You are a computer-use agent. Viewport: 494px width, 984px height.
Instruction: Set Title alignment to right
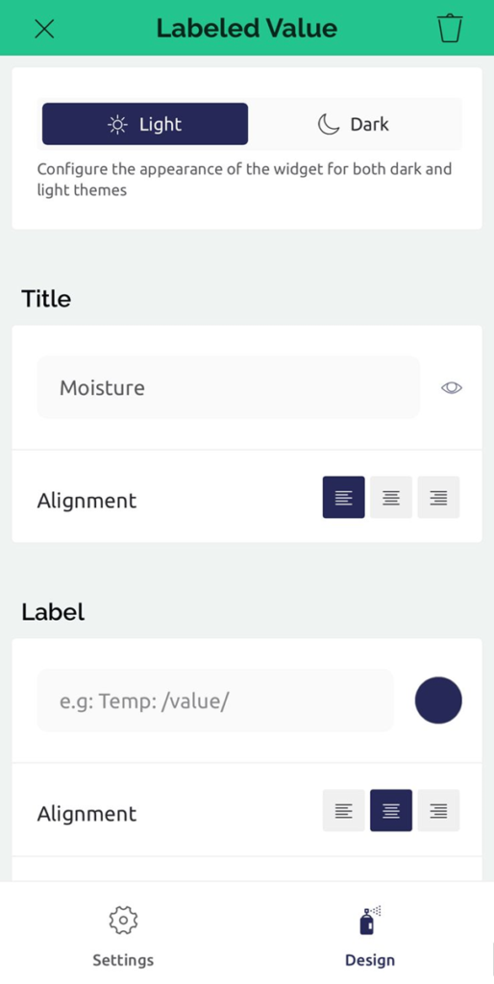pos(439,498)
